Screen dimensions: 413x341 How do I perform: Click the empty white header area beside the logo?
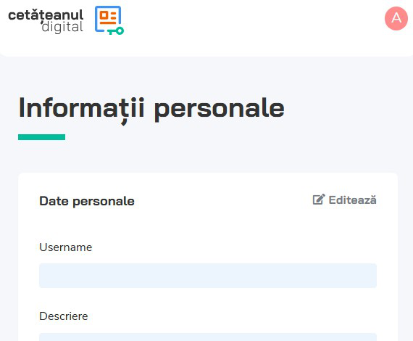pyautogui.click(x=253, y=26)
